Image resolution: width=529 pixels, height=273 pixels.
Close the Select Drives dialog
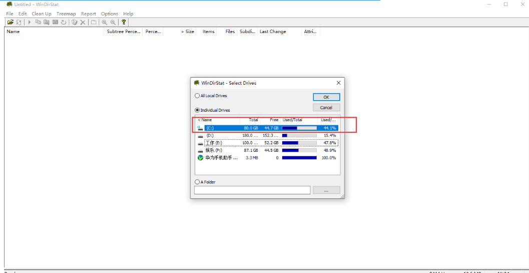coord(338,83)
